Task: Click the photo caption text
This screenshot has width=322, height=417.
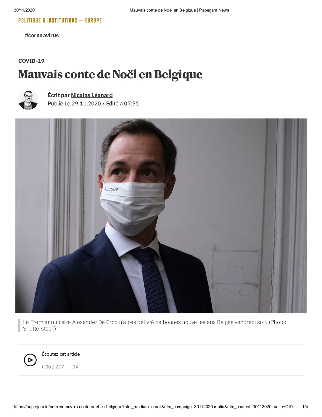Action: tap(155, 325)
